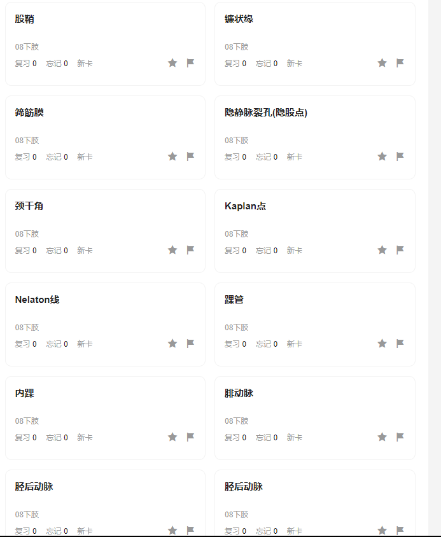Star the 内踝 card
441x537 pixels.
(x=172, y=437)
